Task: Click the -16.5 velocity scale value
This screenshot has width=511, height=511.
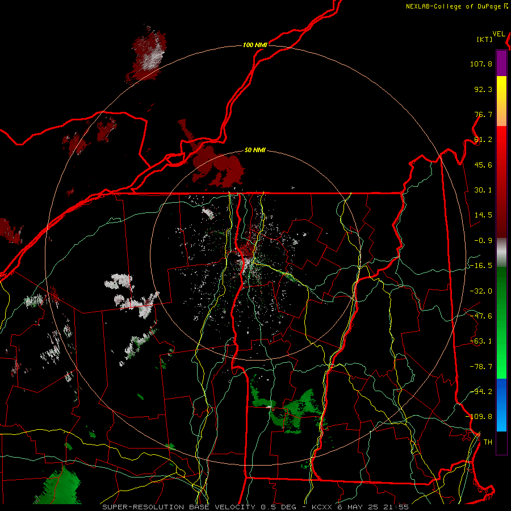Action: point(481,266)
